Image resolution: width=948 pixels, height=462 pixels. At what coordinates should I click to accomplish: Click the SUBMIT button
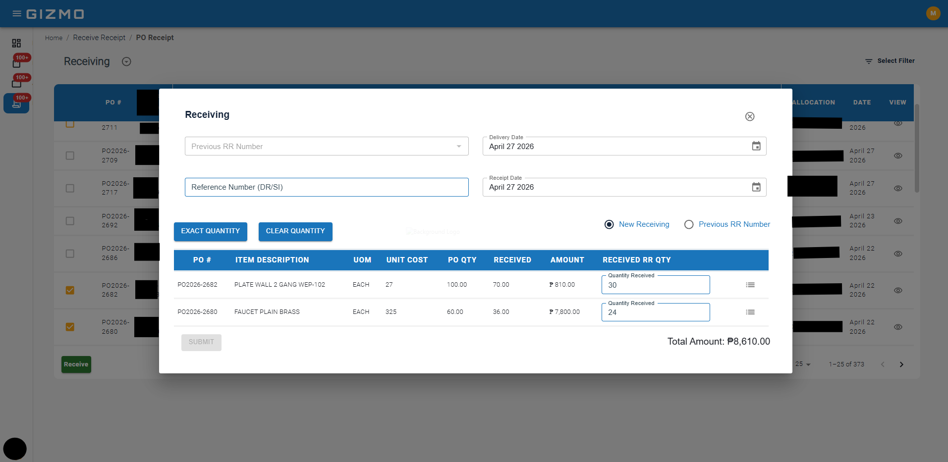point(201,342)
